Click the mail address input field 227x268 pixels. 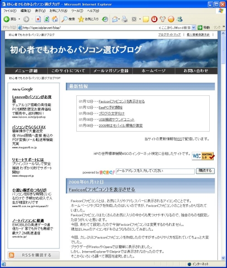155,171
